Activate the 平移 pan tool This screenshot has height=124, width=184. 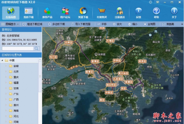pyautogui.click(x=102, y=24)
